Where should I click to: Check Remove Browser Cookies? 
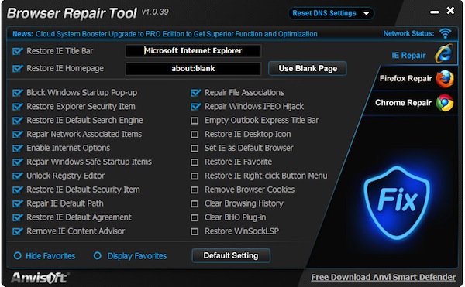pos(195,190)
